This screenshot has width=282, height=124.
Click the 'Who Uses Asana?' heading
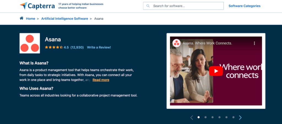36,89
